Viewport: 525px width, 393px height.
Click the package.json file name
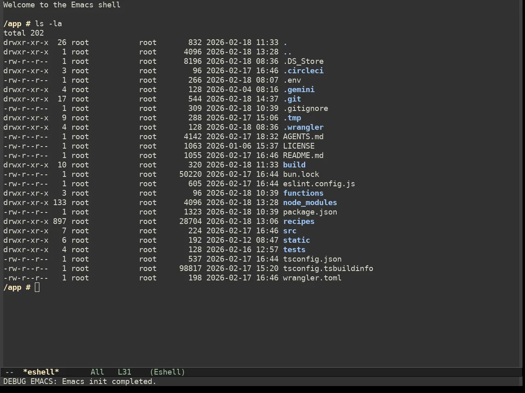point(310,212)
